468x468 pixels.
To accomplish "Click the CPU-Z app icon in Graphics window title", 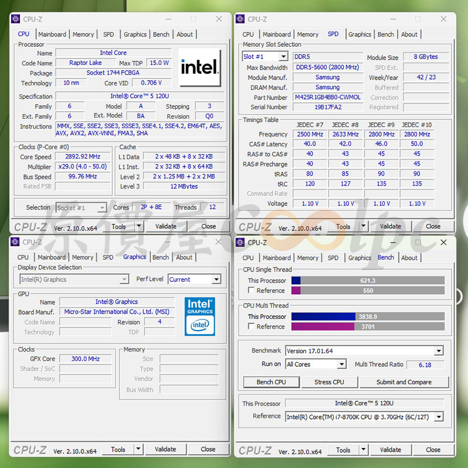I will (x=15, y=242).
